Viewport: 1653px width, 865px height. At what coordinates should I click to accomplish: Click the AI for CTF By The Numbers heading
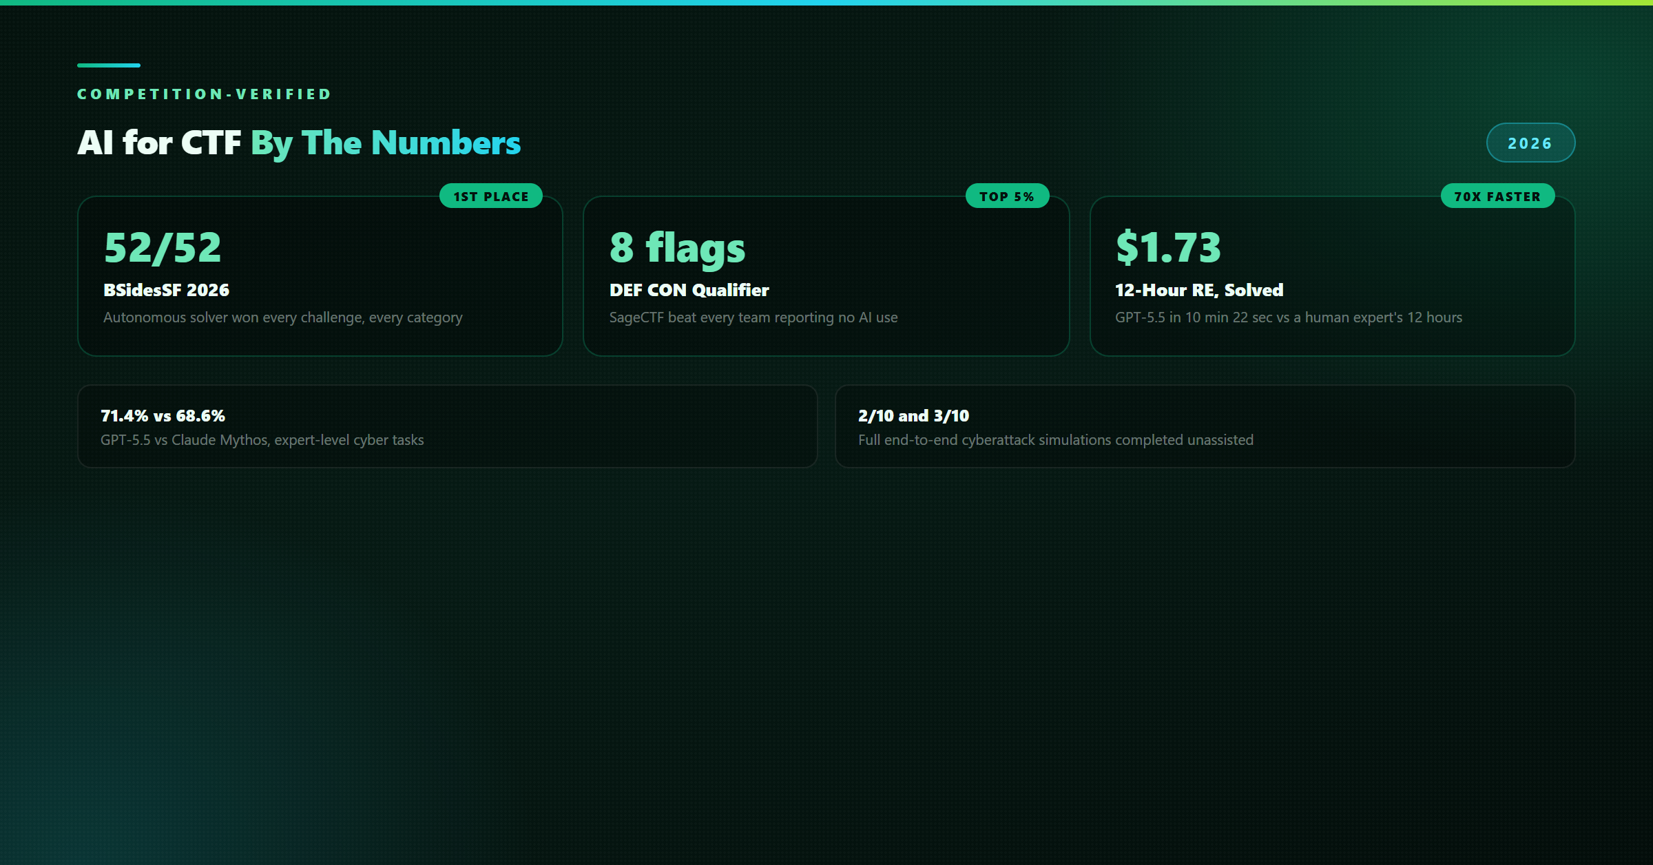(299, 143)
